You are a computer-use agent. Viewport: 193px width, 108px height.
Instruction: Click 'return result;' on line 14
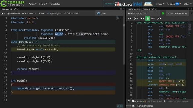[28, 69]
